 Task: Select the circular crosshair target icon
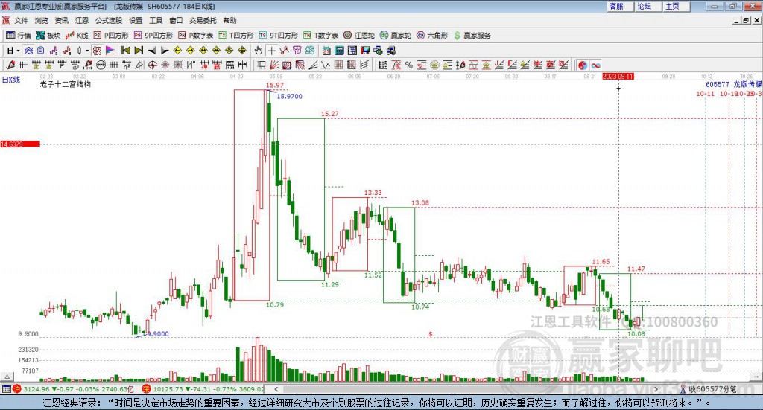pos(152,65)
